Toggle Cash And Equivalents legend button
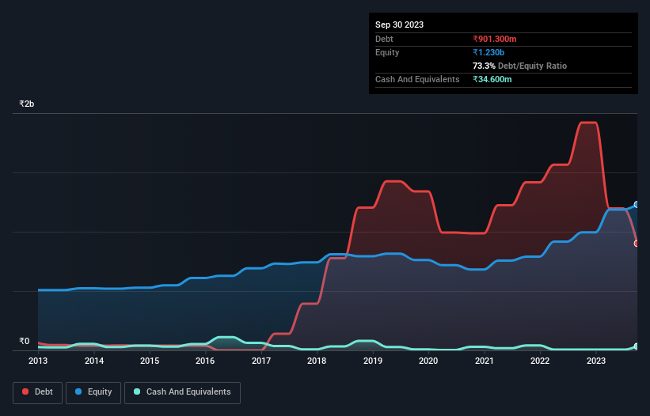Image resolution: width=650 pixels, height=416 pixels. click(x=182, y=392)
